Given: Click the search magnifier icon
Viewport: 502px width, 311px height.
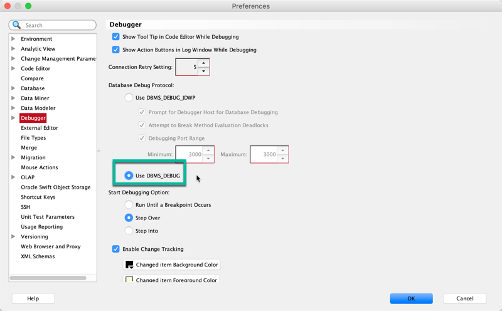Looking at the screenshot, I should (16, 25).
